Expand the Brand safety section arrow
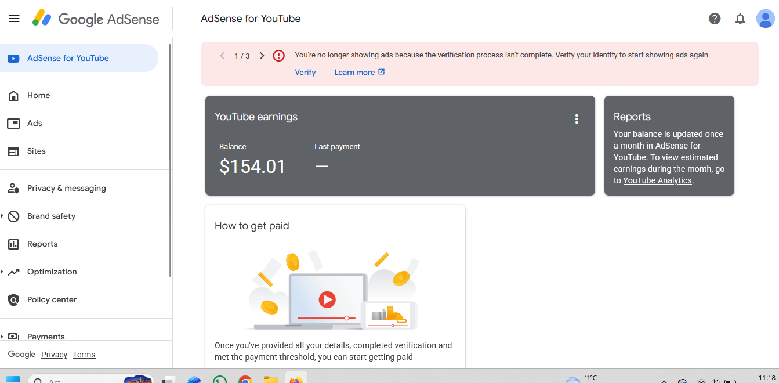 2,216
